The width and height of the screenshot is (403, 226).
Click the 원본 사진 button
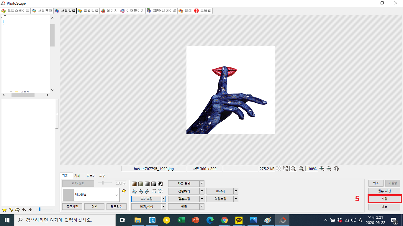point(384,191)
